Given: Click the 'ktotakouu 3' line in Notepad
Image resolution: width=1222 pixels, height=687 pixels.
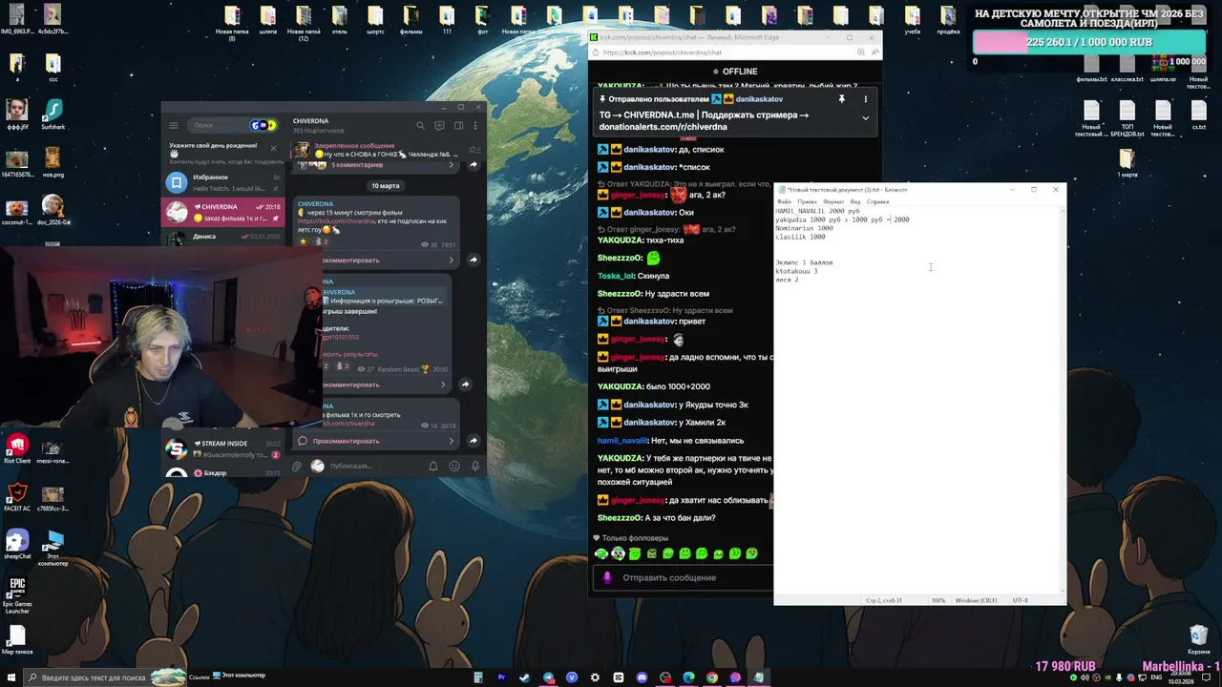Looking at the screenshot, I should 796,271.
